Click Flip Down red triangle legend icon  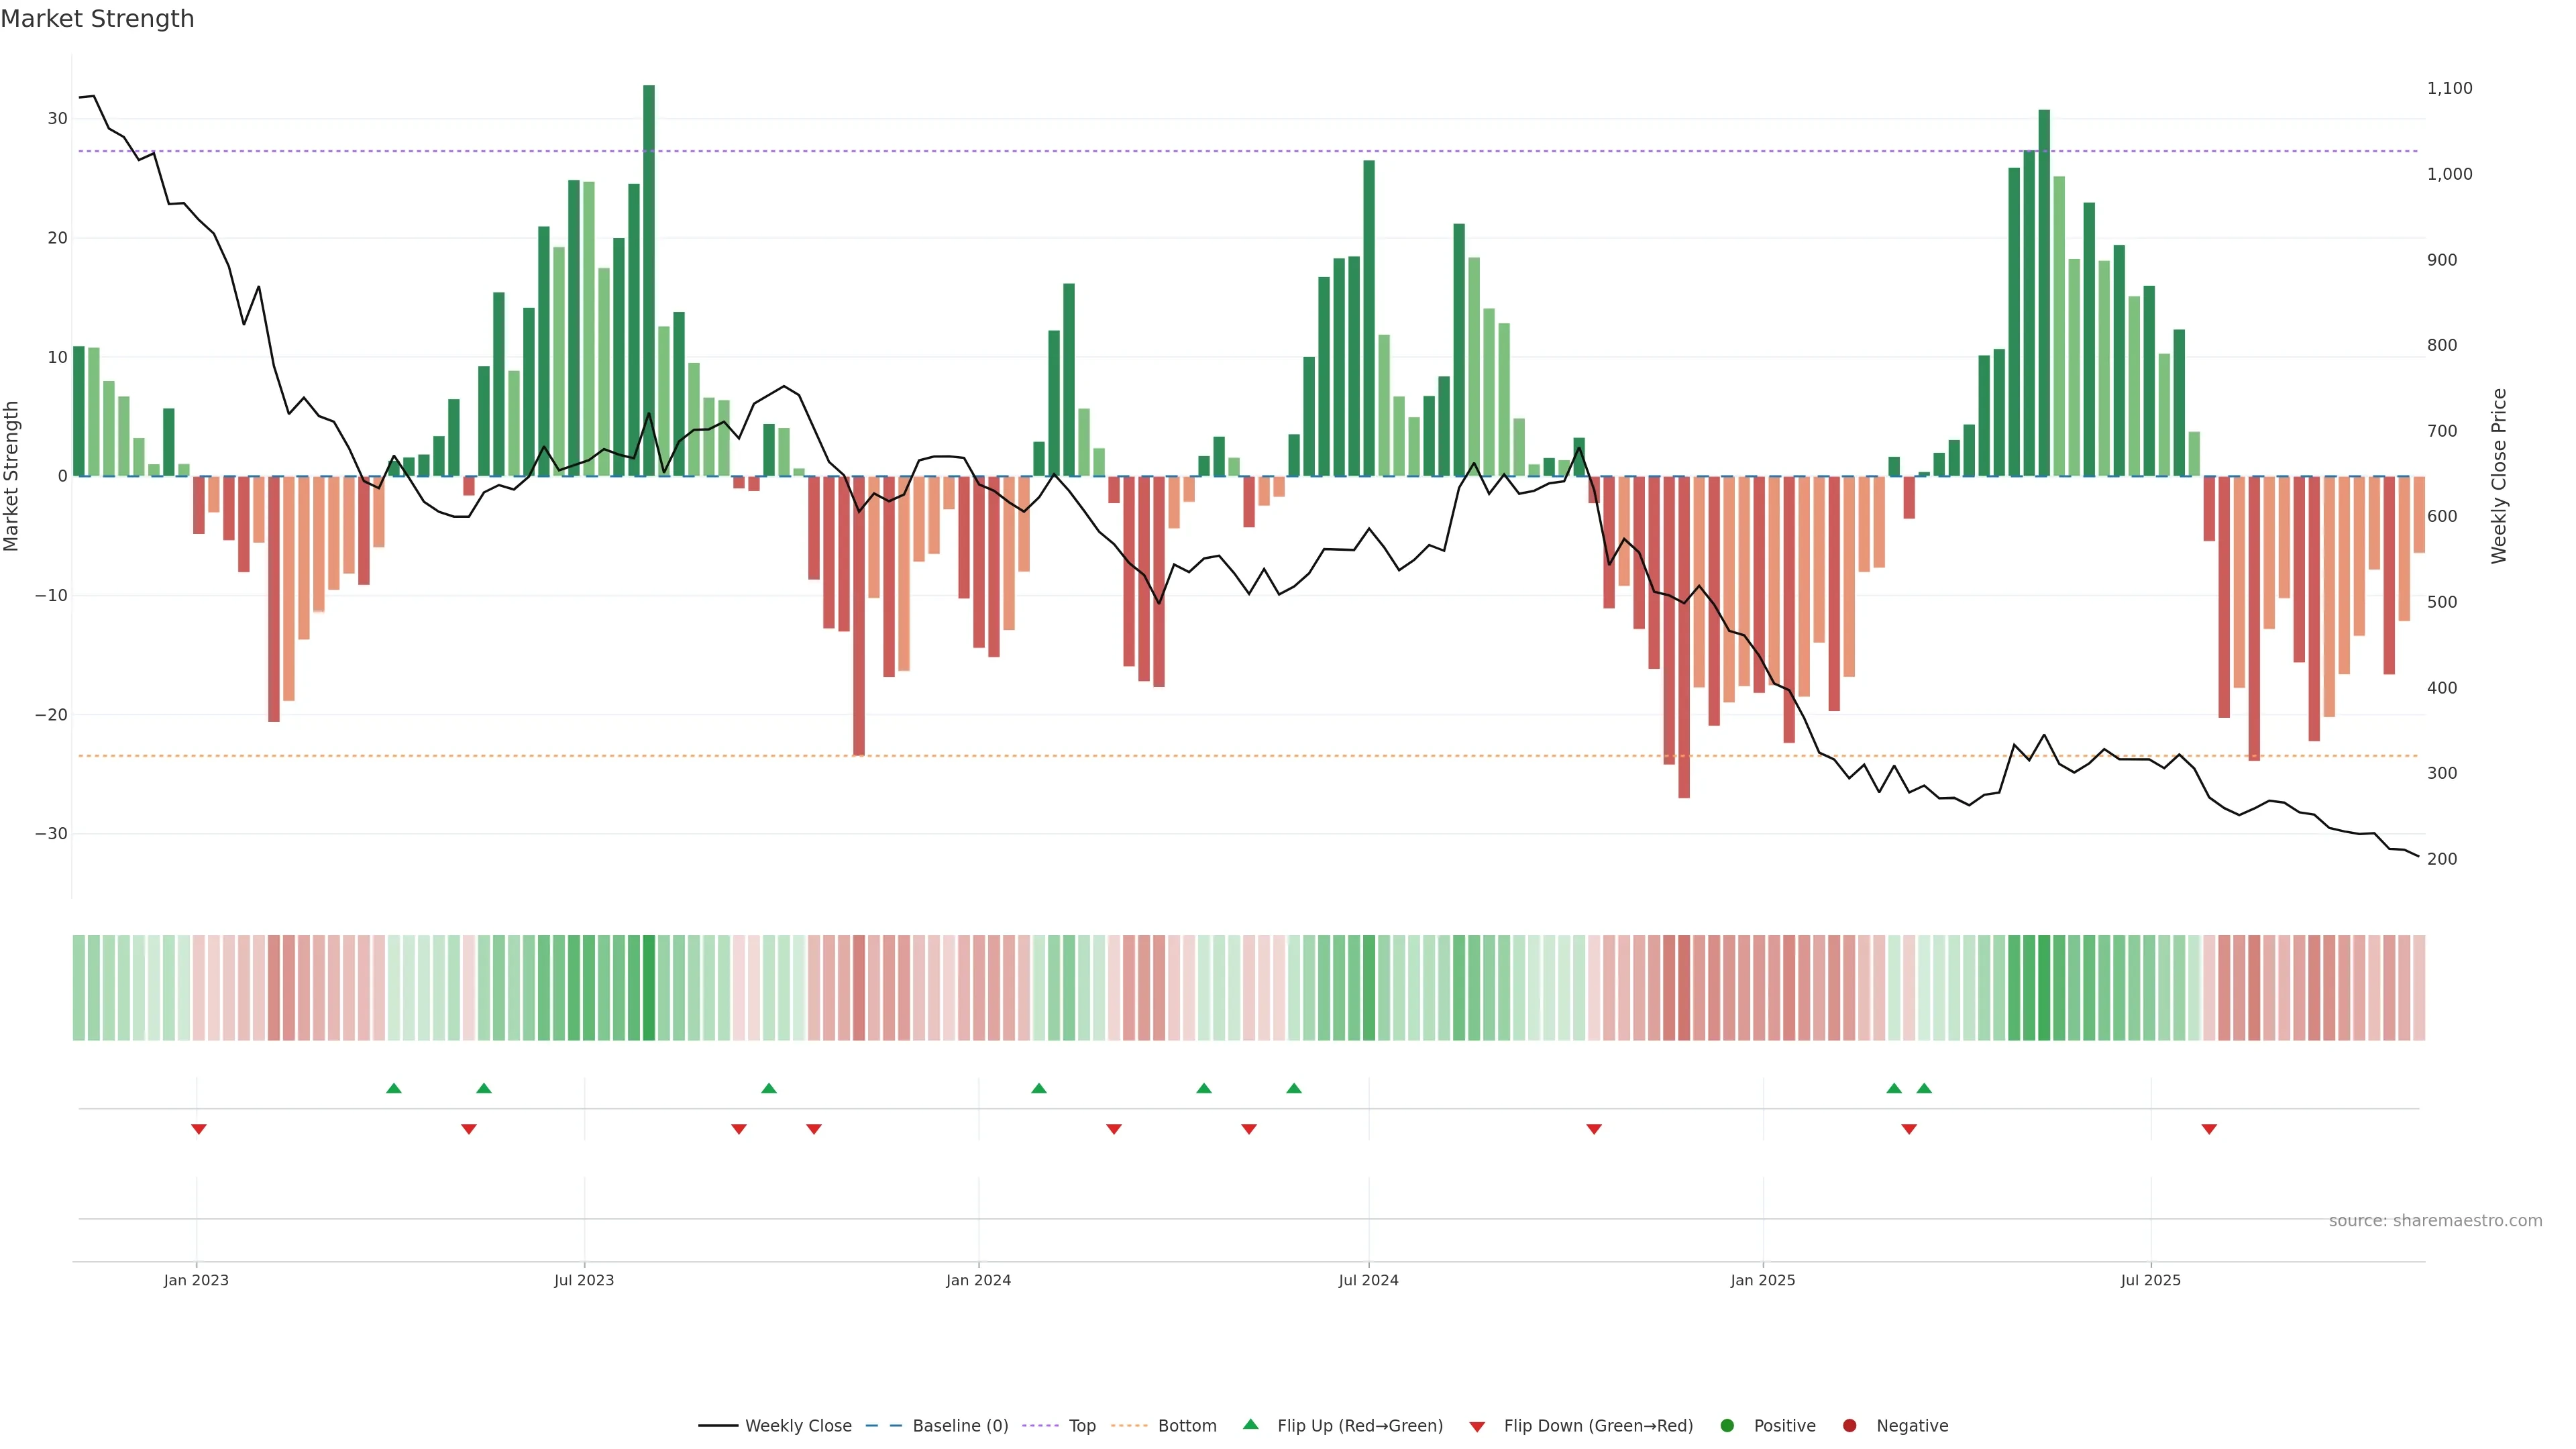click(1477, 1426)
